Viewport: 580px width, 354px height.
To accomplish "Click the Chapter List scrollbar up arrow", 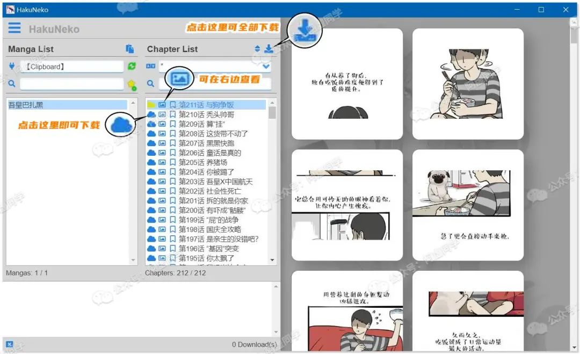I will click(272, 103).
